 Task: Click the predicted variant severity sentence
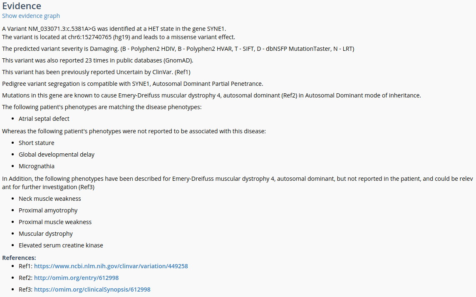178,49
